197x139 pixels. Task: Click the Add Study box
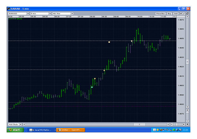coord(14,124)
